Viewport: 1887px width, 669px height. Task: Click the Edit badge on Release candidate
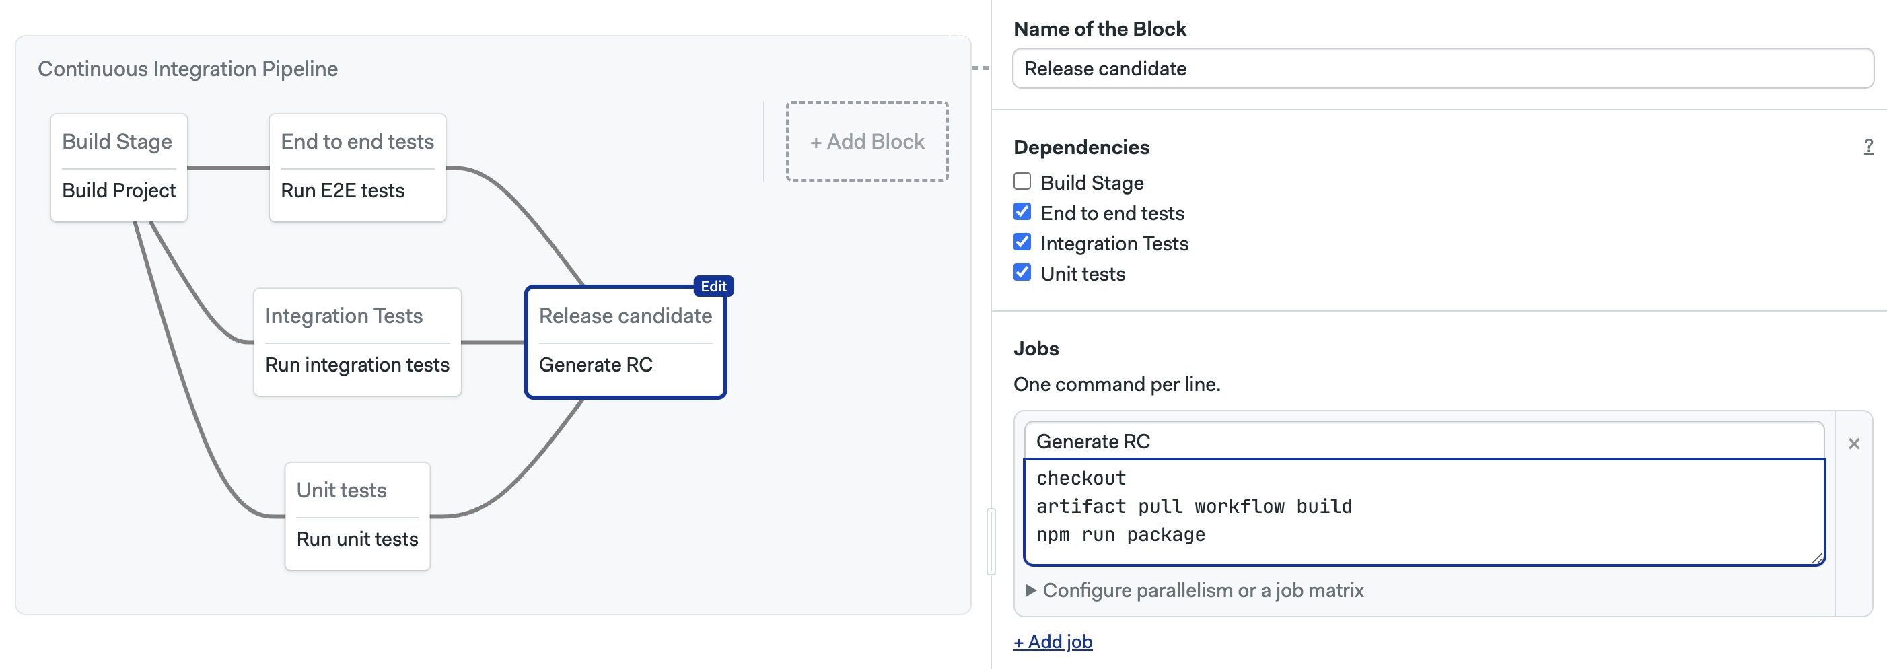click(x=713, y=286)
